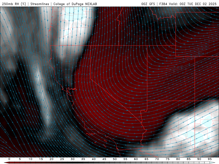The image size is (219, 164).
Task: Click the color bar value '40'
Action: click(94, 159)
